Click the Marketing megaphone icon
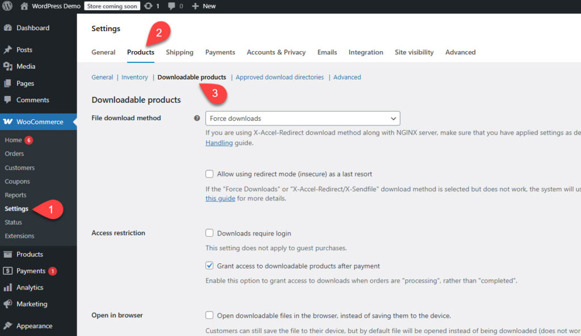Screen dimensions: 581x336 point(8,304)
